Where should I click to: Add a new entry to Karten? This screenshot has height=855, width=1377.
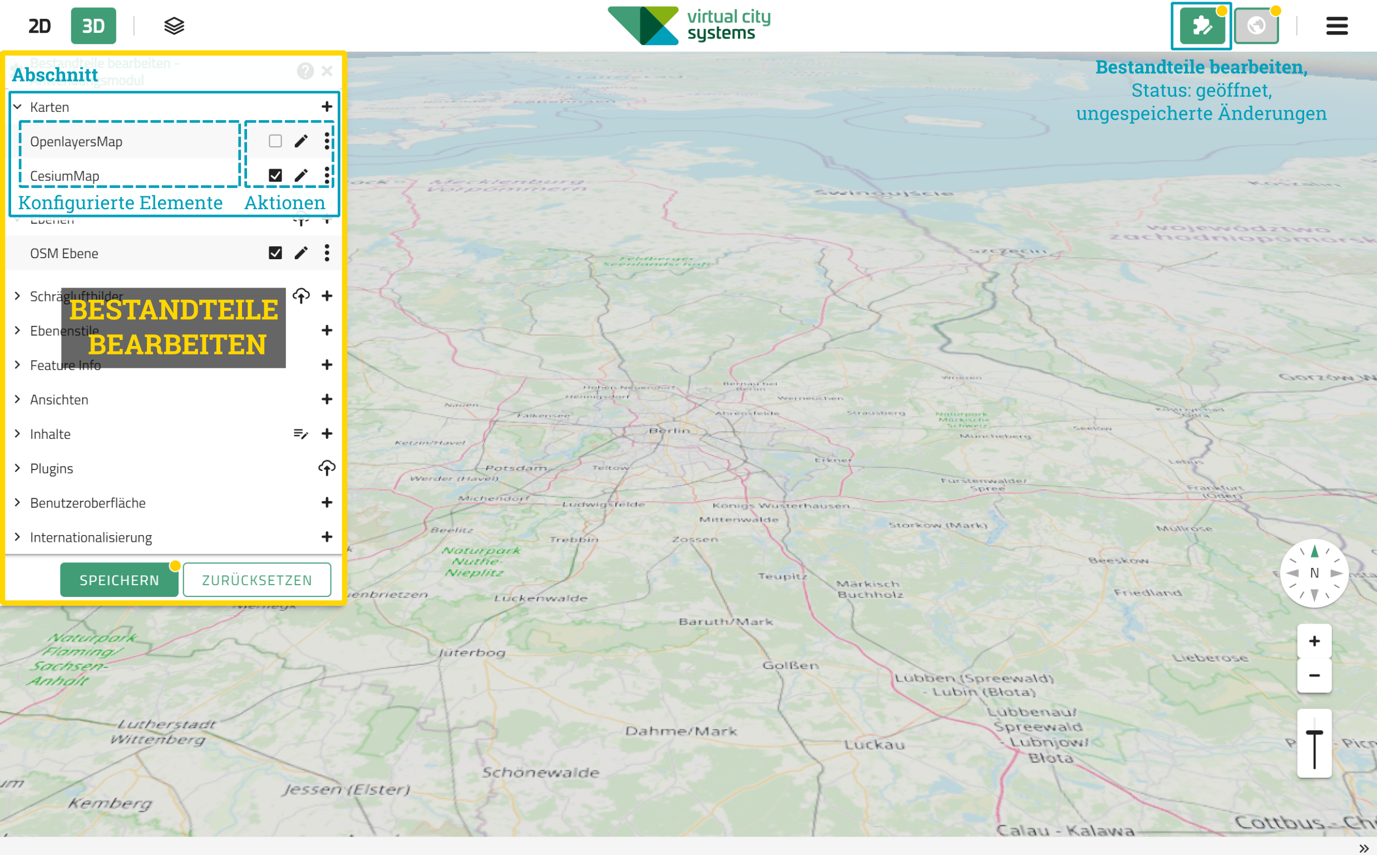(x=327, y=107)
